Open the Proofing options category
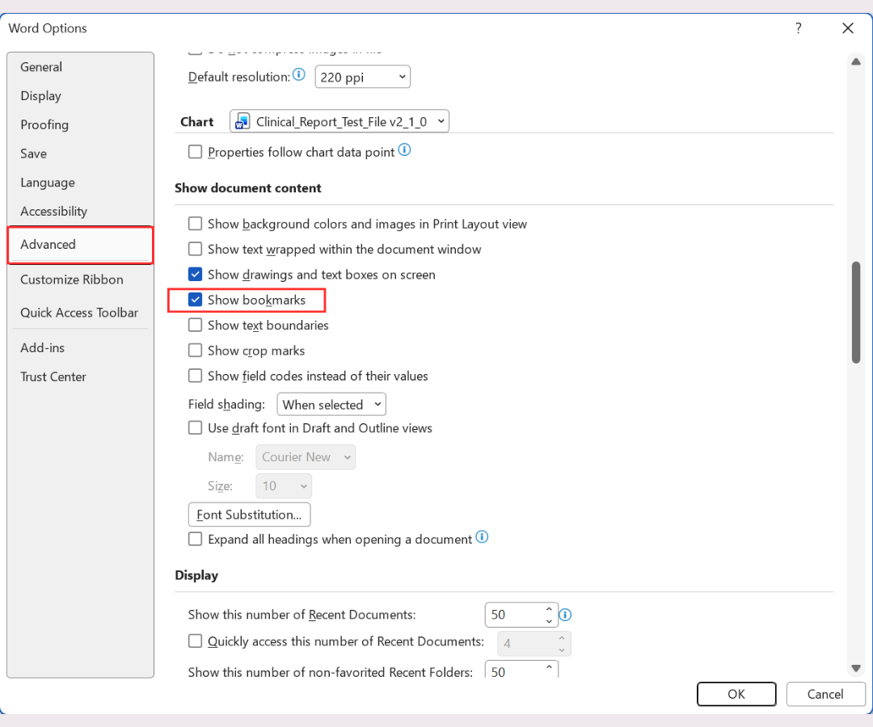Screen dimensions: 873x727 80,124
